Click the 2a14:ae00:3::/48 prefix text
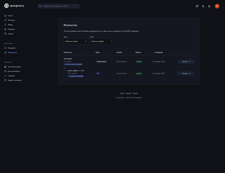 (76, 71)
